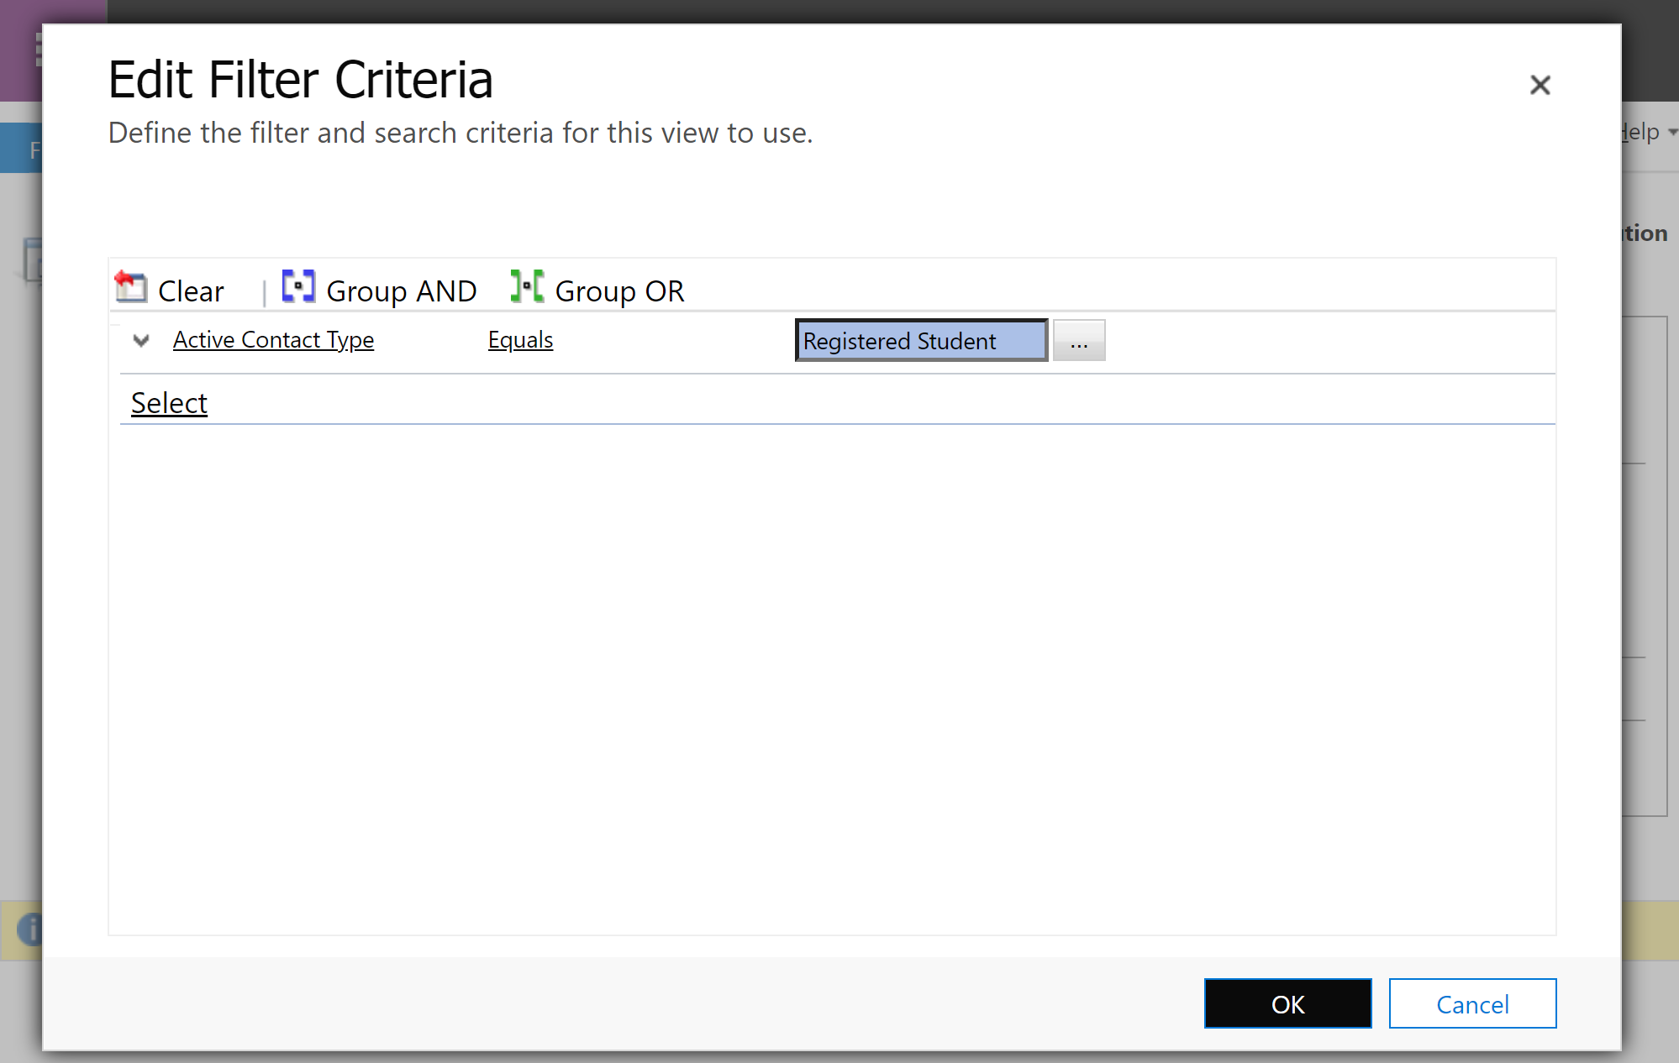The width and height of the screenshot is (1679, 1063).
Task: Click the Clear label in filter toolbar
Action: point(191,291)
